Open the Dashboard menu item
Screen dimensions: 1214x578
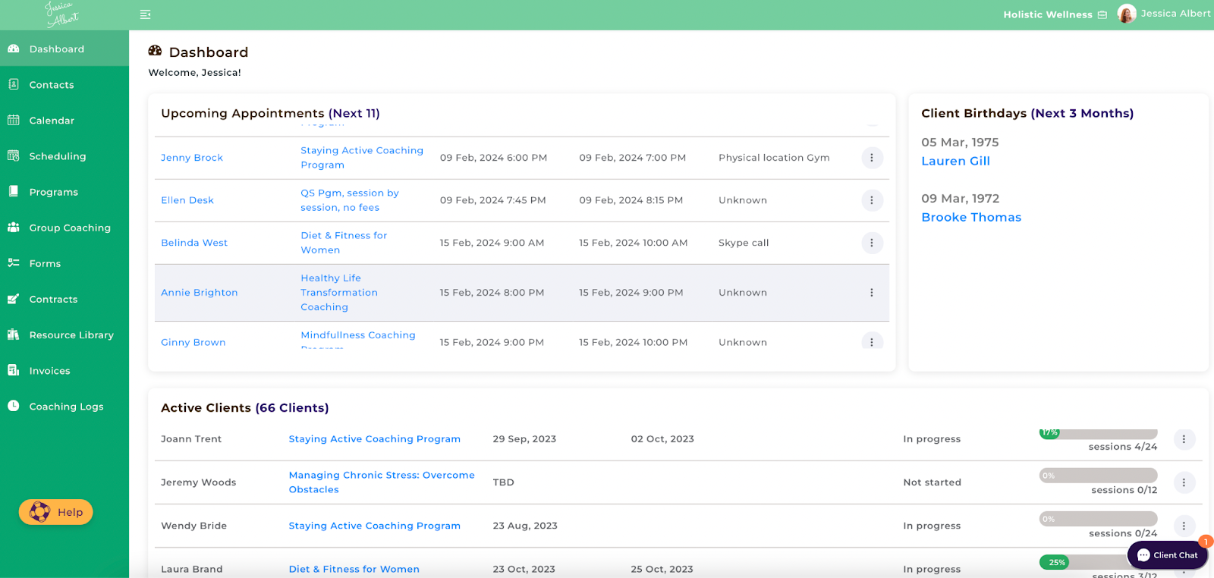pos(64,49)
